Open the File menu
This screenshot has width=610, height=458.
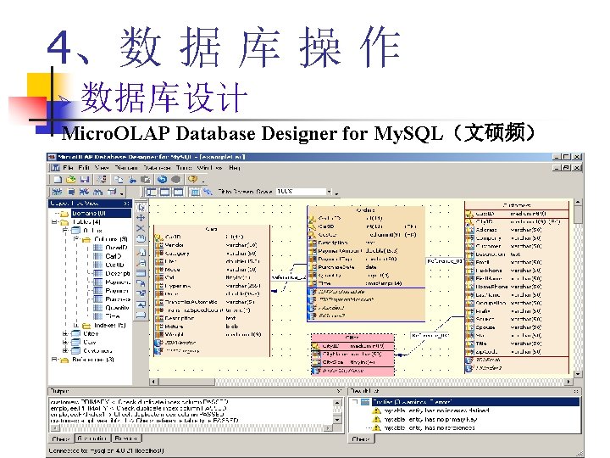[68, 168]
